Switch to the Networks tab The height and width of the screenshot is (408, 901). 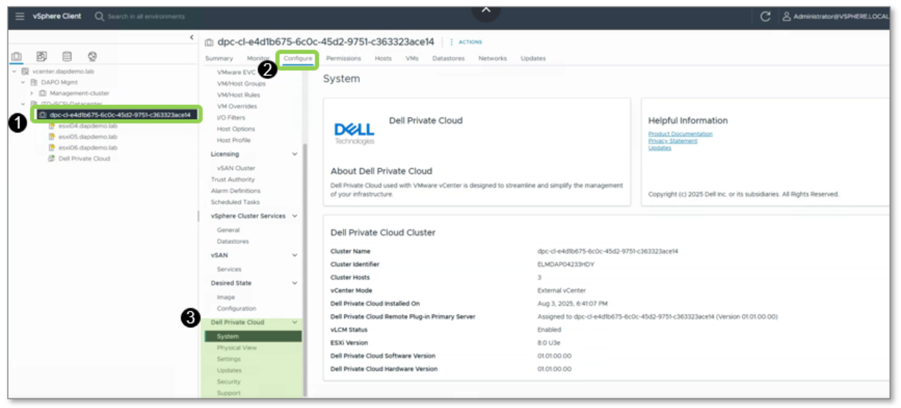(x=492, y=58)
